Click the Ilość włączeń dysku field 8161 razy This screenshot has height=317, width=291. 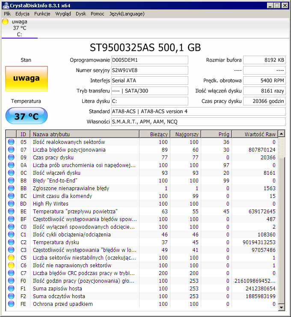point(264,91)
